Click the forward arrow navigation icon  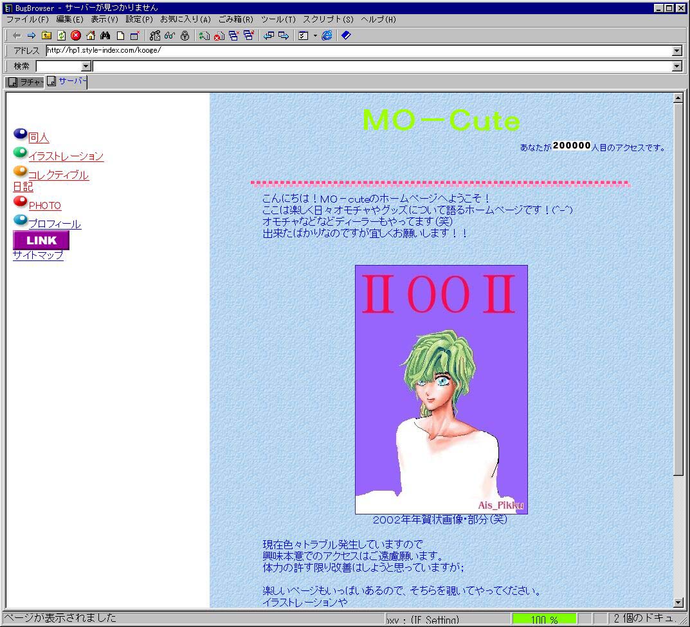[x=32, y=35]
